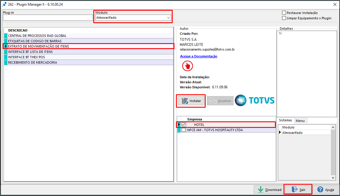Viewport: 340px width, 196px height.
Task: Click the Plugin Manager title bar icon
Action: pyautogui.click(x=4, y=4)
